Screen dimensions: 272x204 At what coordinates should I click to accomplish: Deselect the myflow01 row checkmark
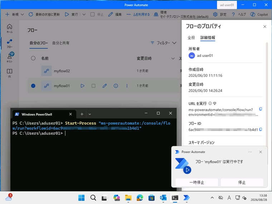(33, 86)
